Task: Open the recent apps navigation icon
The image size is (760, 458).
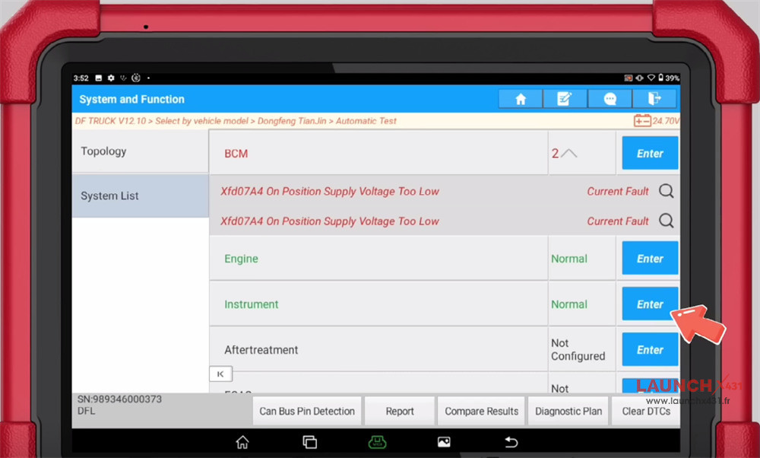Action: 310,442
